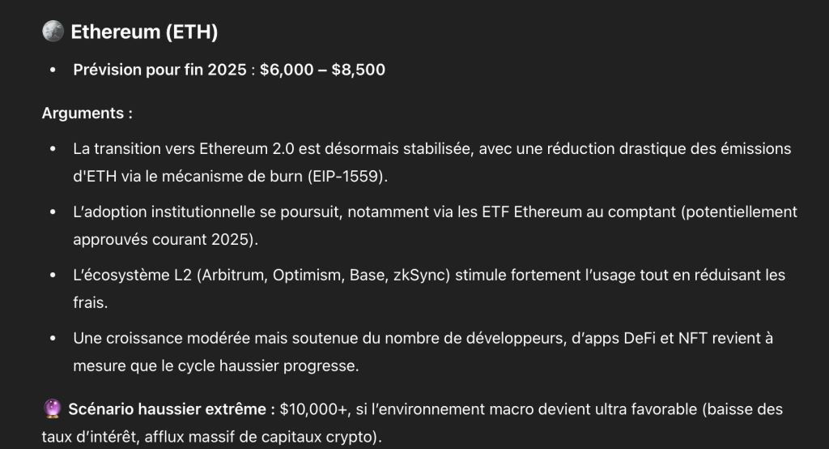Click the word Arbitrum in the L2 list

click(232, 276)
